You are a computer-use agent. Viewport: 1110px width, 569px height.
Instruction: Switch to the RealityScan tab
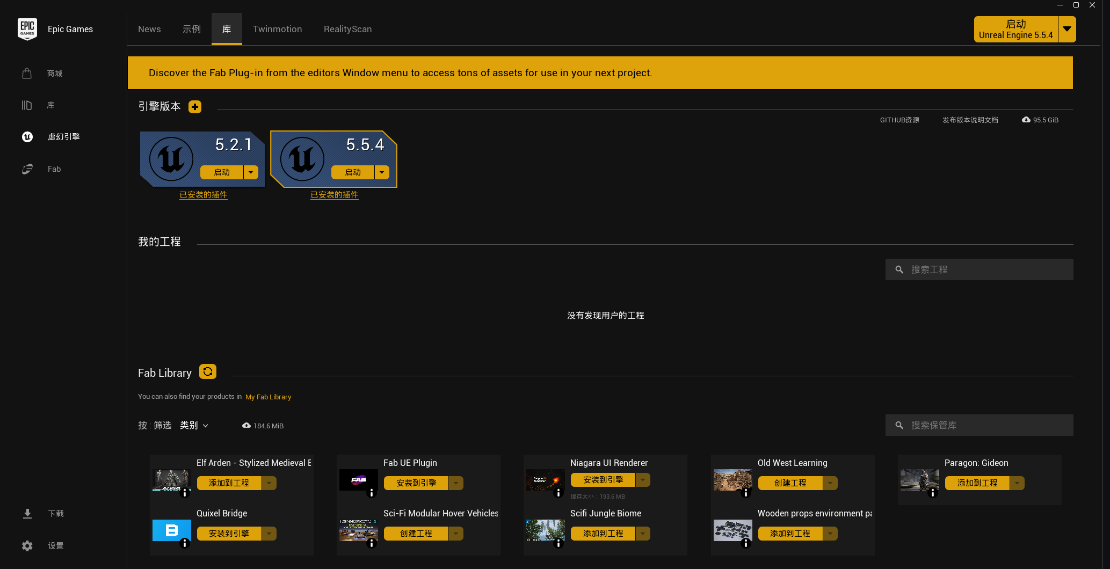(x=348, y=29)
